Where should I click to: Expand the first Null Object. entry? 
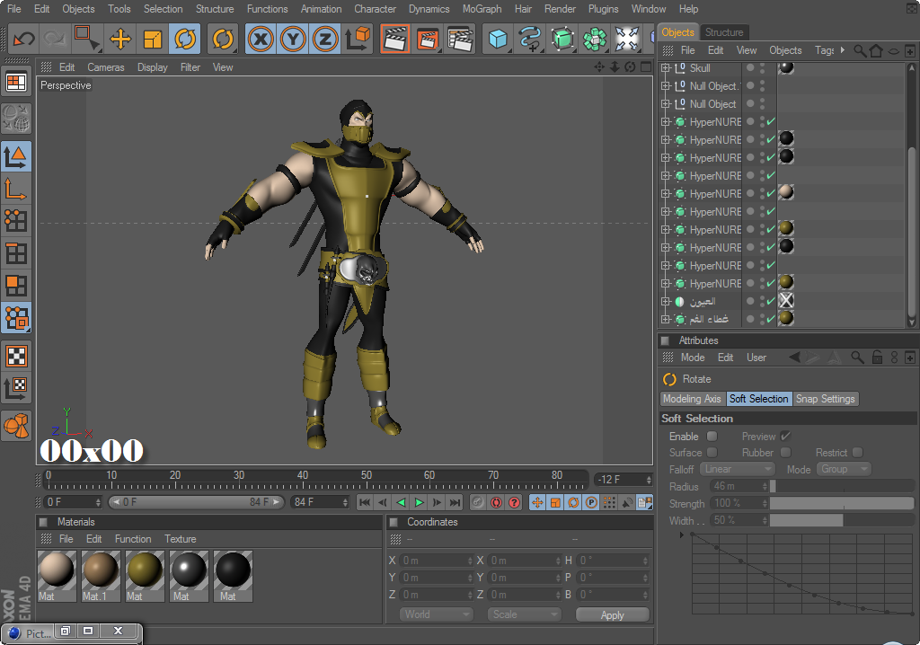(x=666, y=85)
